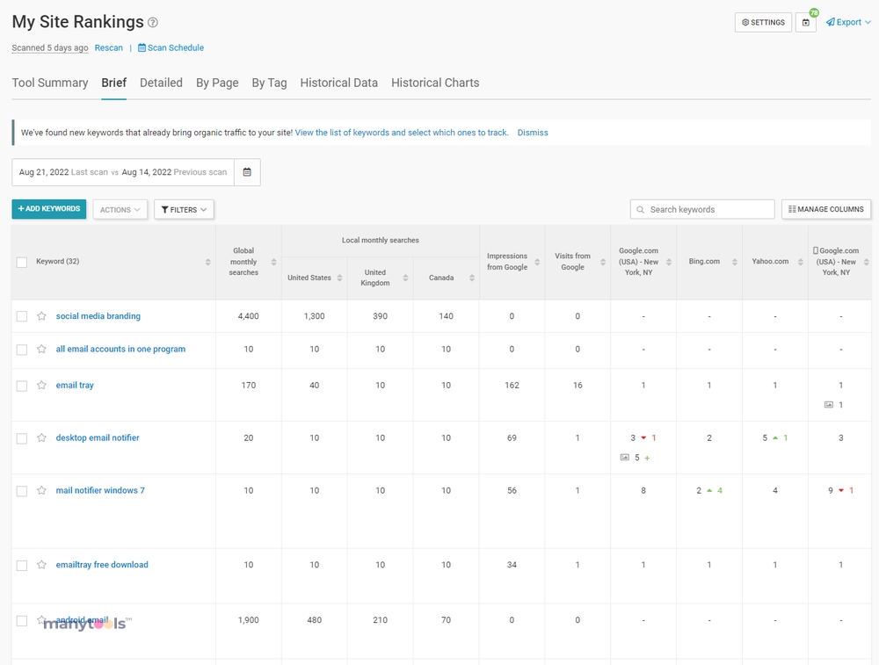Sort by Bing.com rank column
The image size is (879, 665).
[x=734, y=262]
